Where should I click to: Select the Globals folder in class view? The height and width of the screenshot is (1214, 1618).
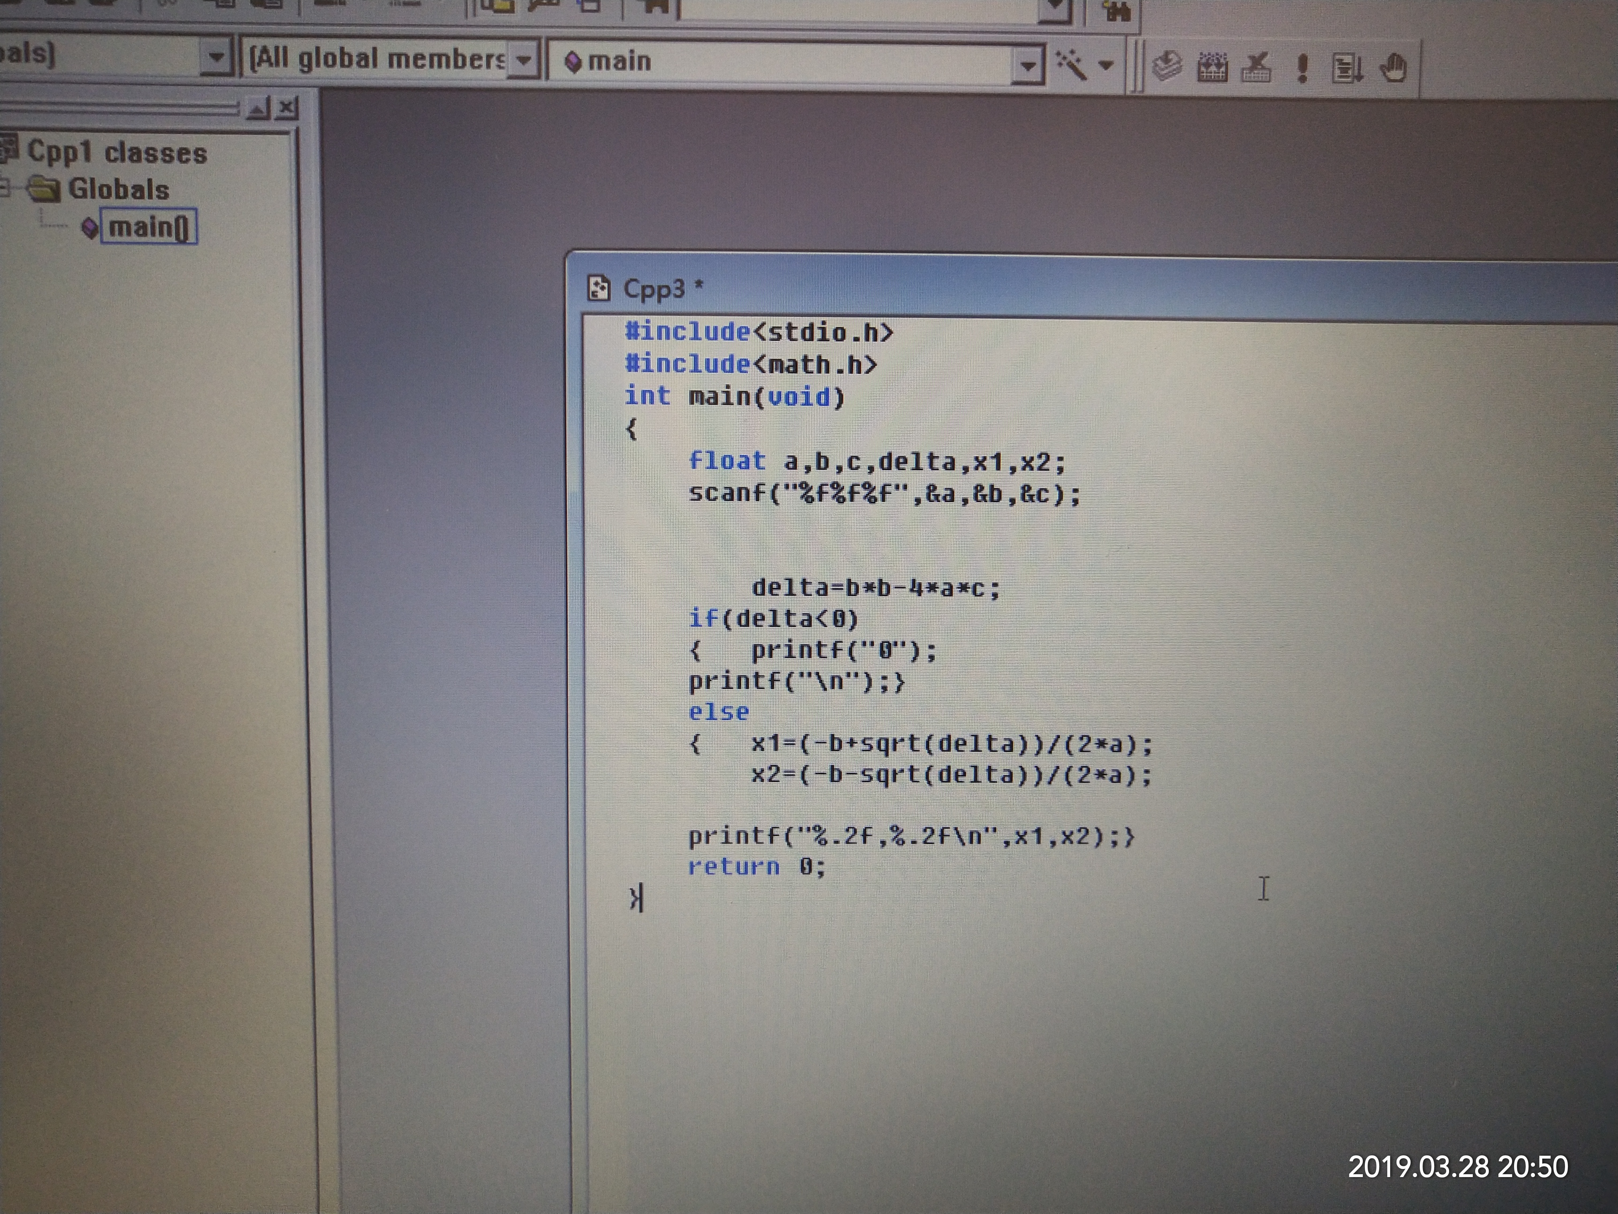(x=118, y=189)
